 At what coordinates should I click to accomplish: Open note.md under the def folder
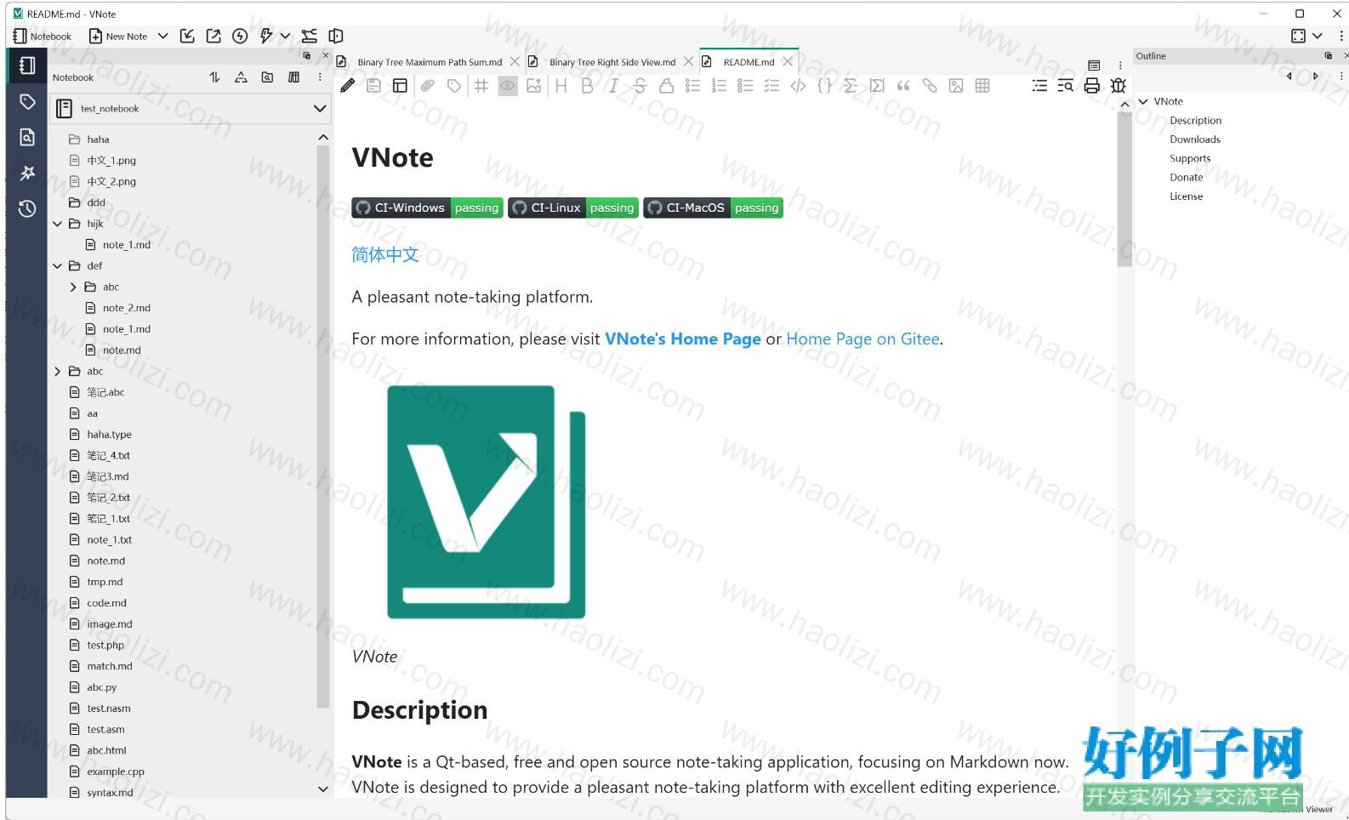pyautogui.click(x=122, y=350)
